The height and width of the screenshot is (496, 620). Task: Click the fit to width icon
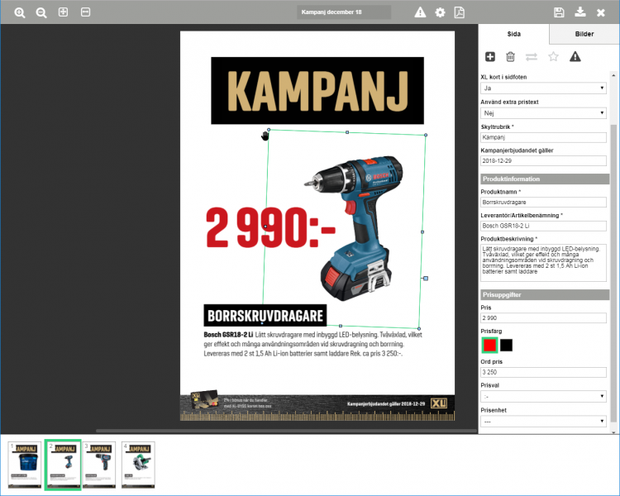85,12
